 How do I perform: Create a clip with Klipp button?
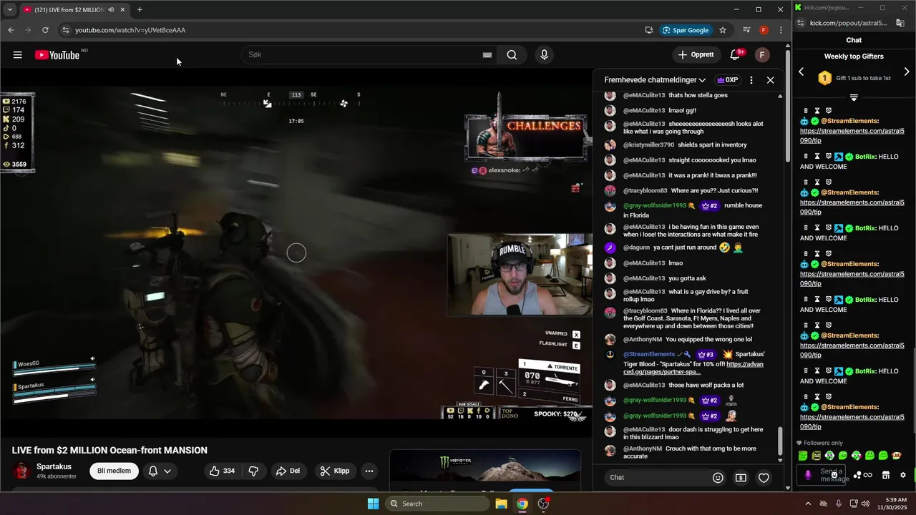pyautogui.click(x=335, y=471)
